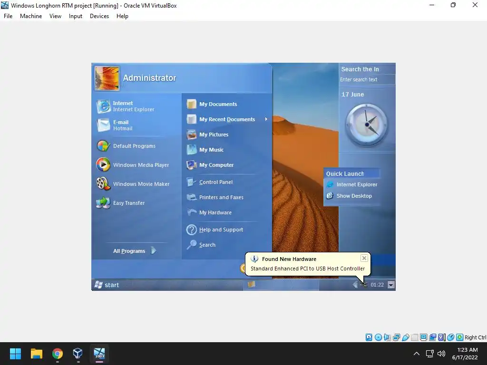The image size is (487, 365).
Task: Open Google Chrome on host taskbar
Action: pos(58,354)
